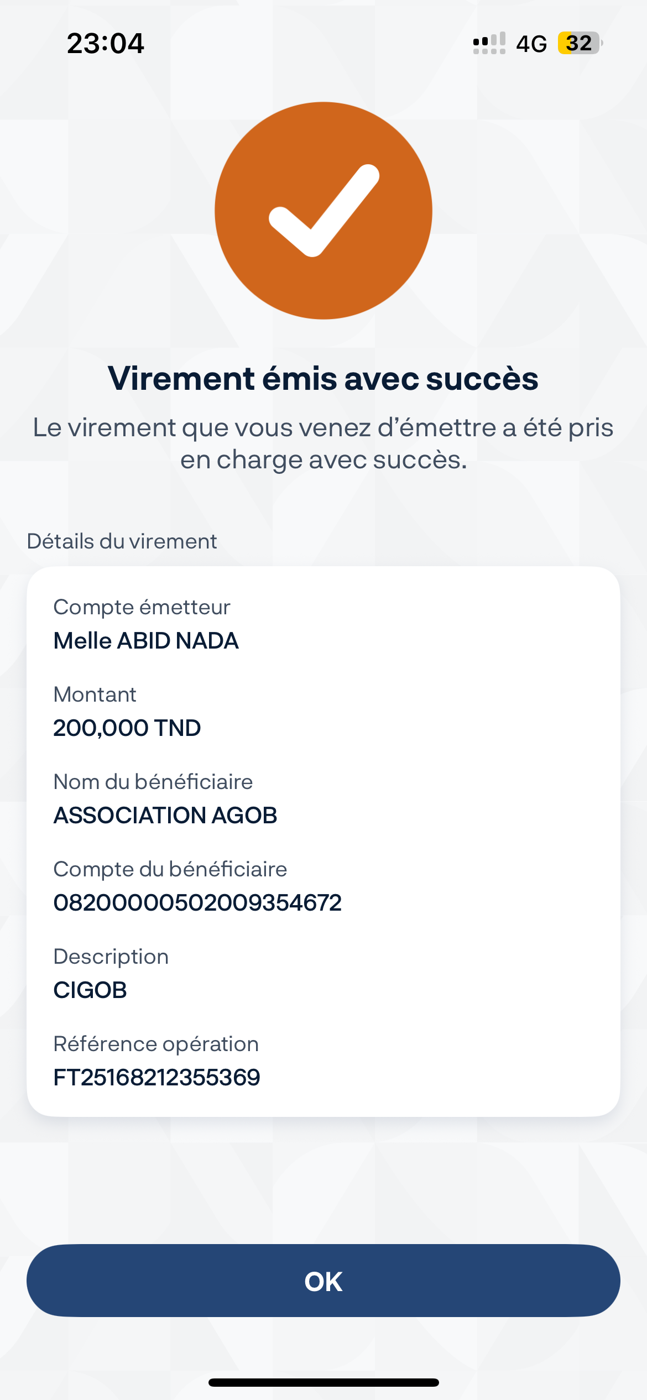The width and height of the screenshot is (647, 1400).
Task: Tap the orange success checkmark icon
Action: [x=323, y=211]
